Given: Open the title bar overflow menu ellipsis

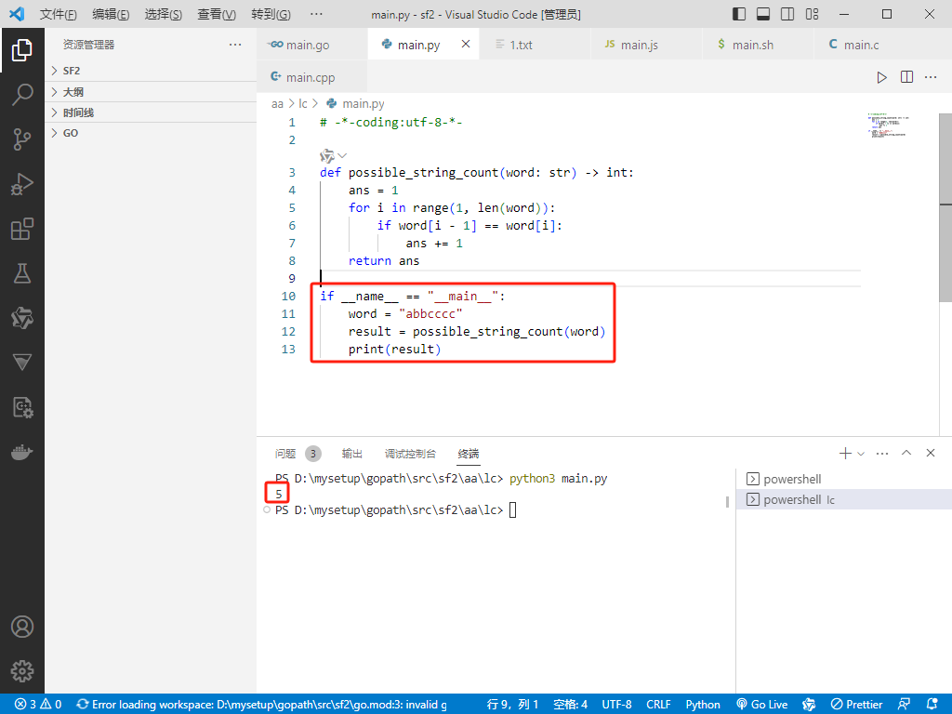Looking at the screenshot, I should click(316, 14).
